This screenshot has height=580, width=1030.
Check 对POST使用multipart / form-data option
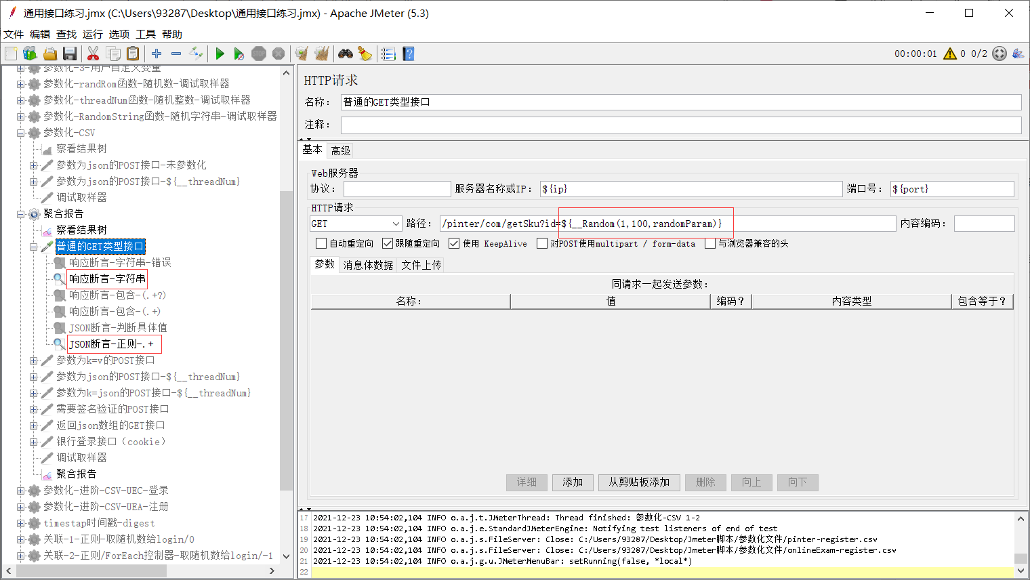coord(542,243)
